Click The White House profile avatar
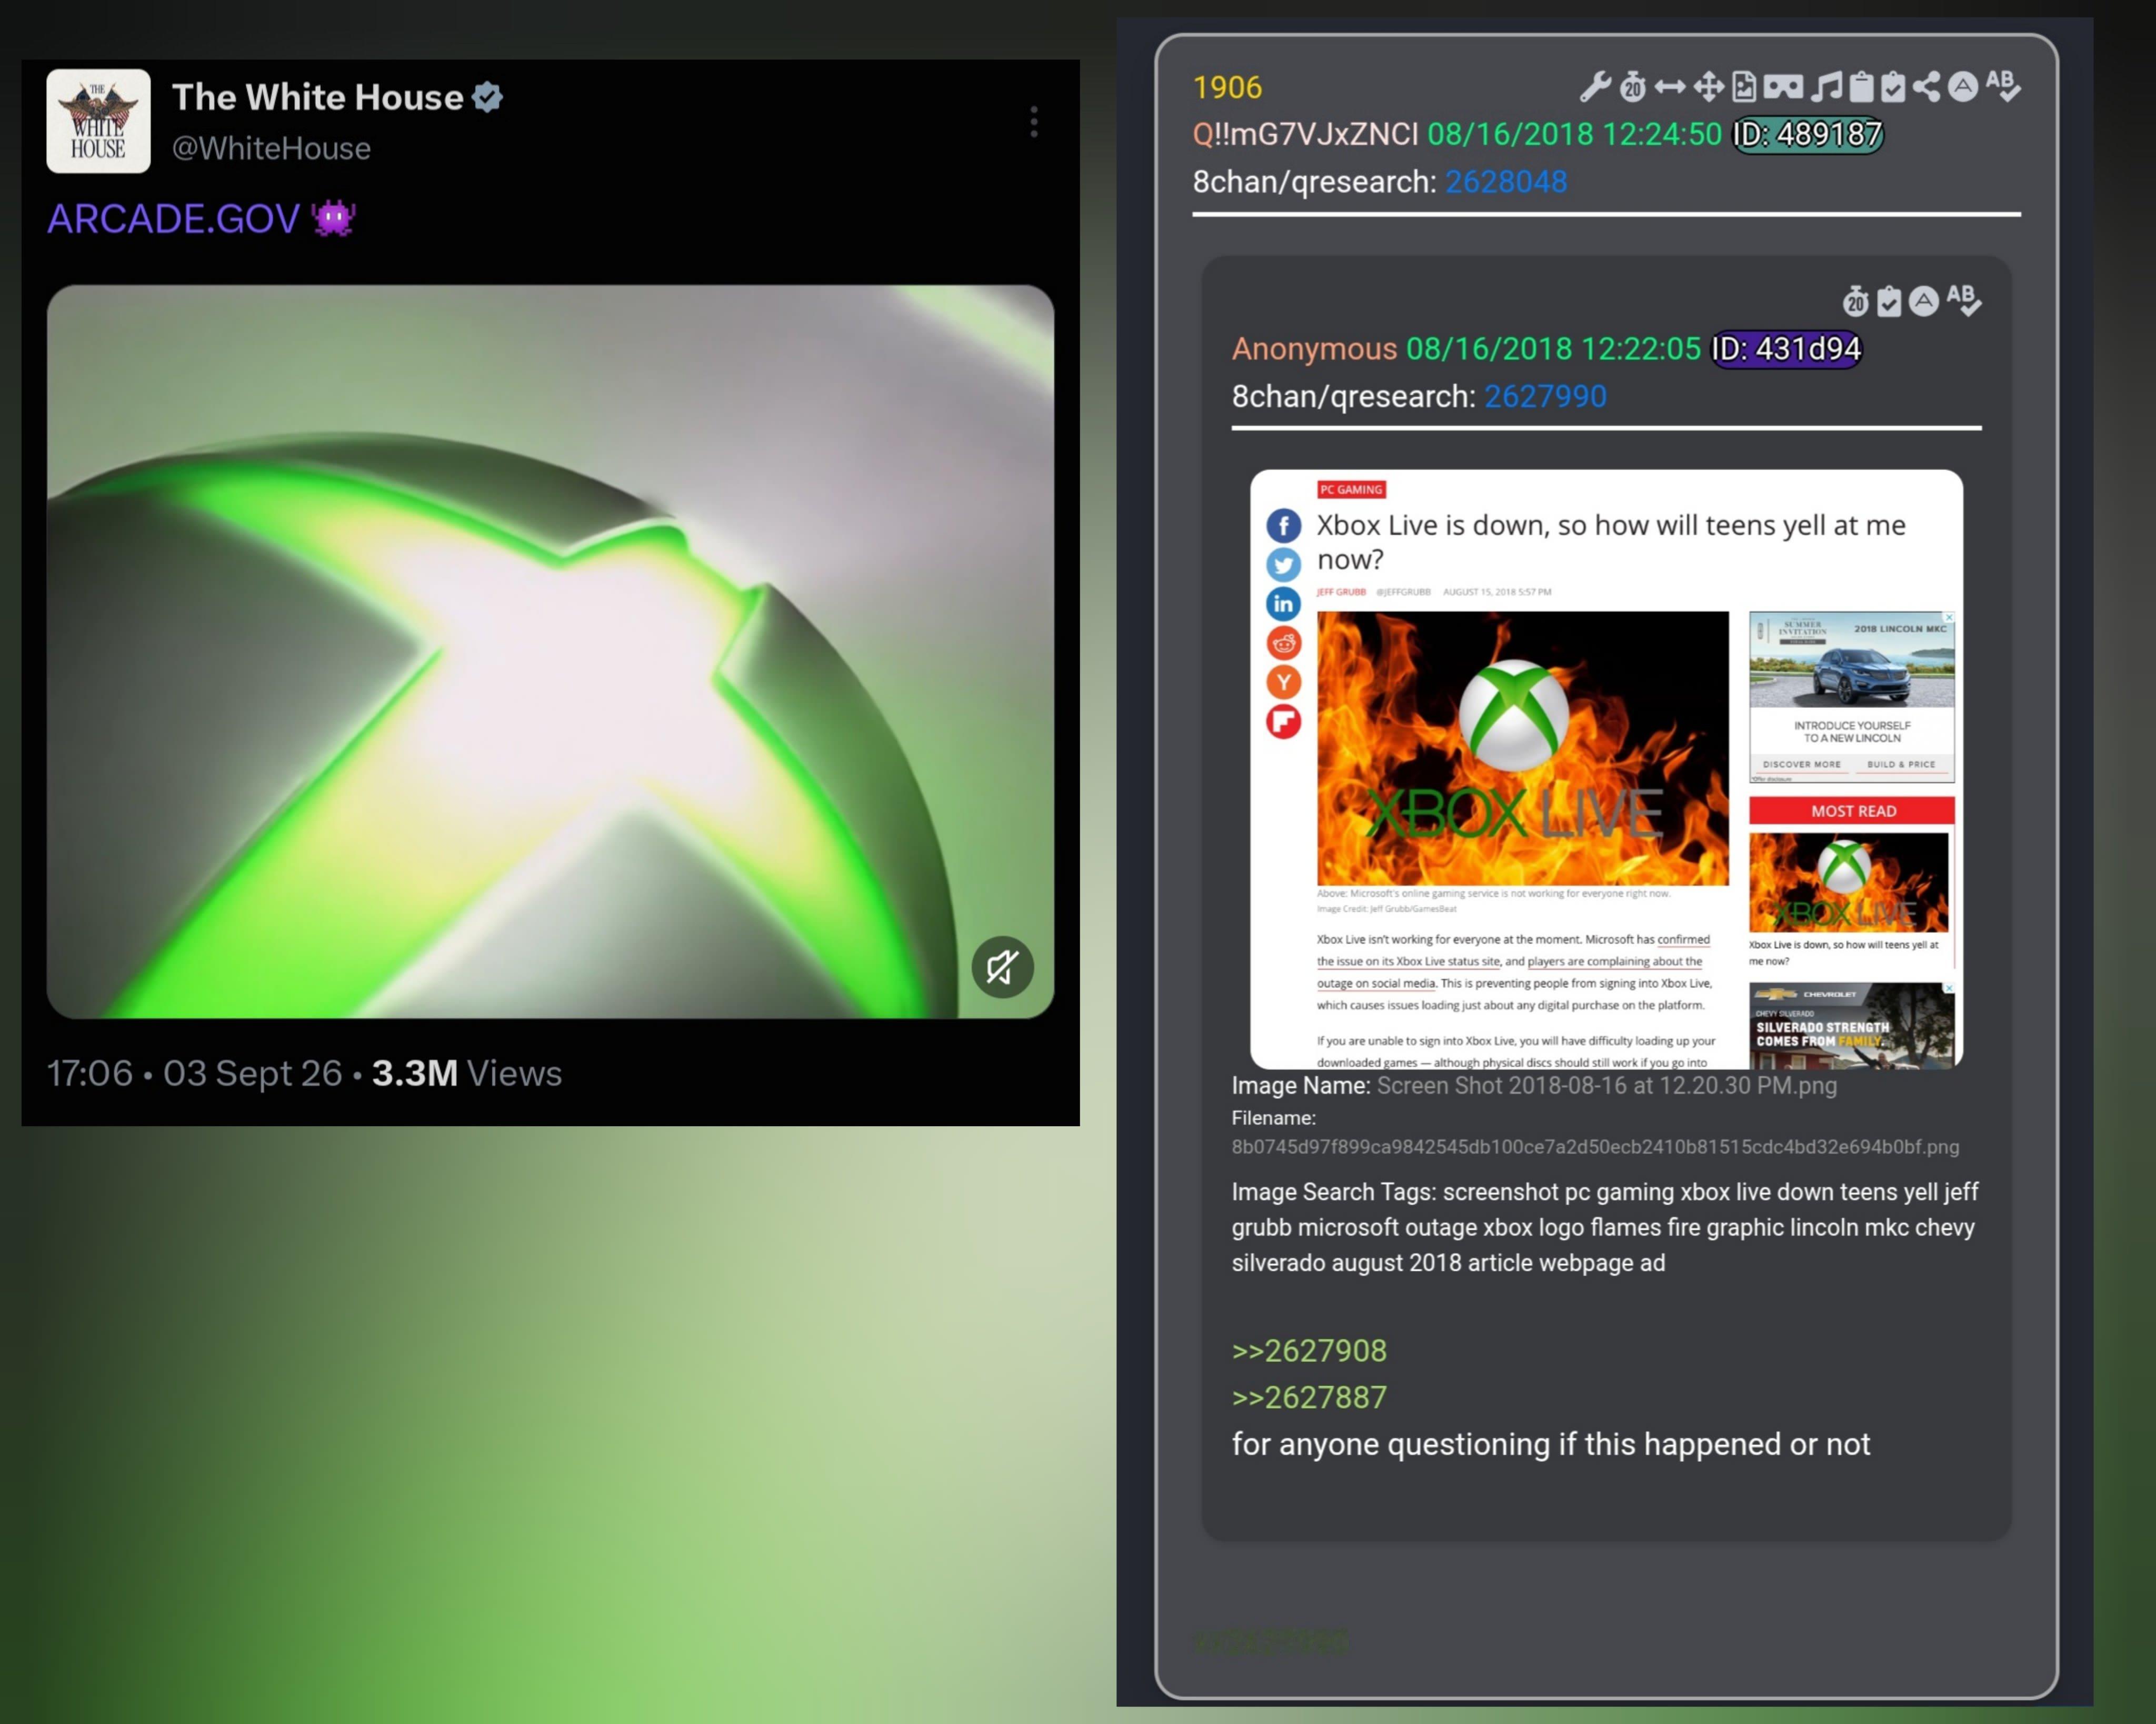 [98, 121]
